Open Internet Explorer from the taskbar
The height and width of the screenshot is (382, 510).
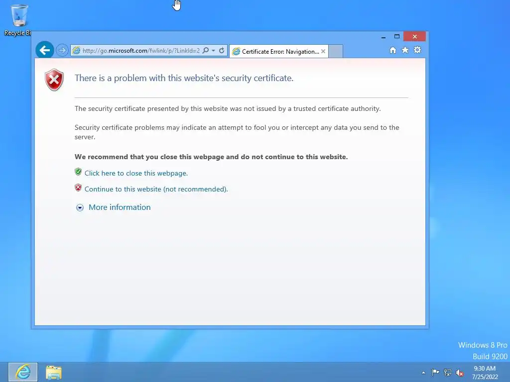tap(23, 372)
